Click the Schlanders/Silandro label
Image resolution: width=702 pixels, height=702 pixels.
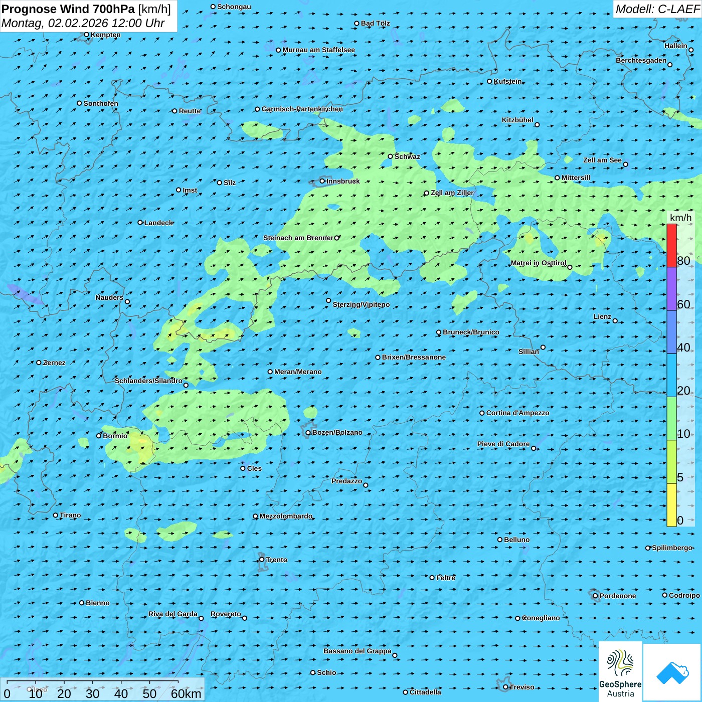tap(148, 381)
